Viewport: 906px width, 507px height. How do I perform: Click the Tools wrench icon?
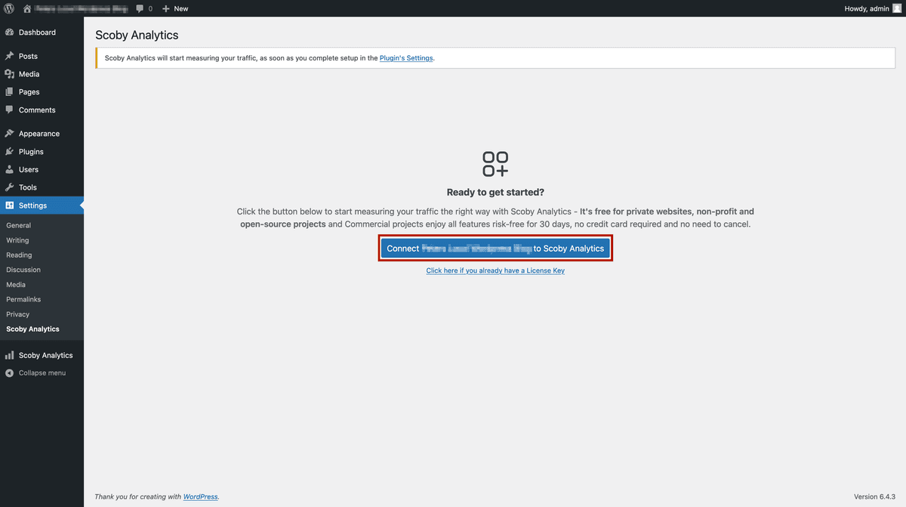pos(9,187)
